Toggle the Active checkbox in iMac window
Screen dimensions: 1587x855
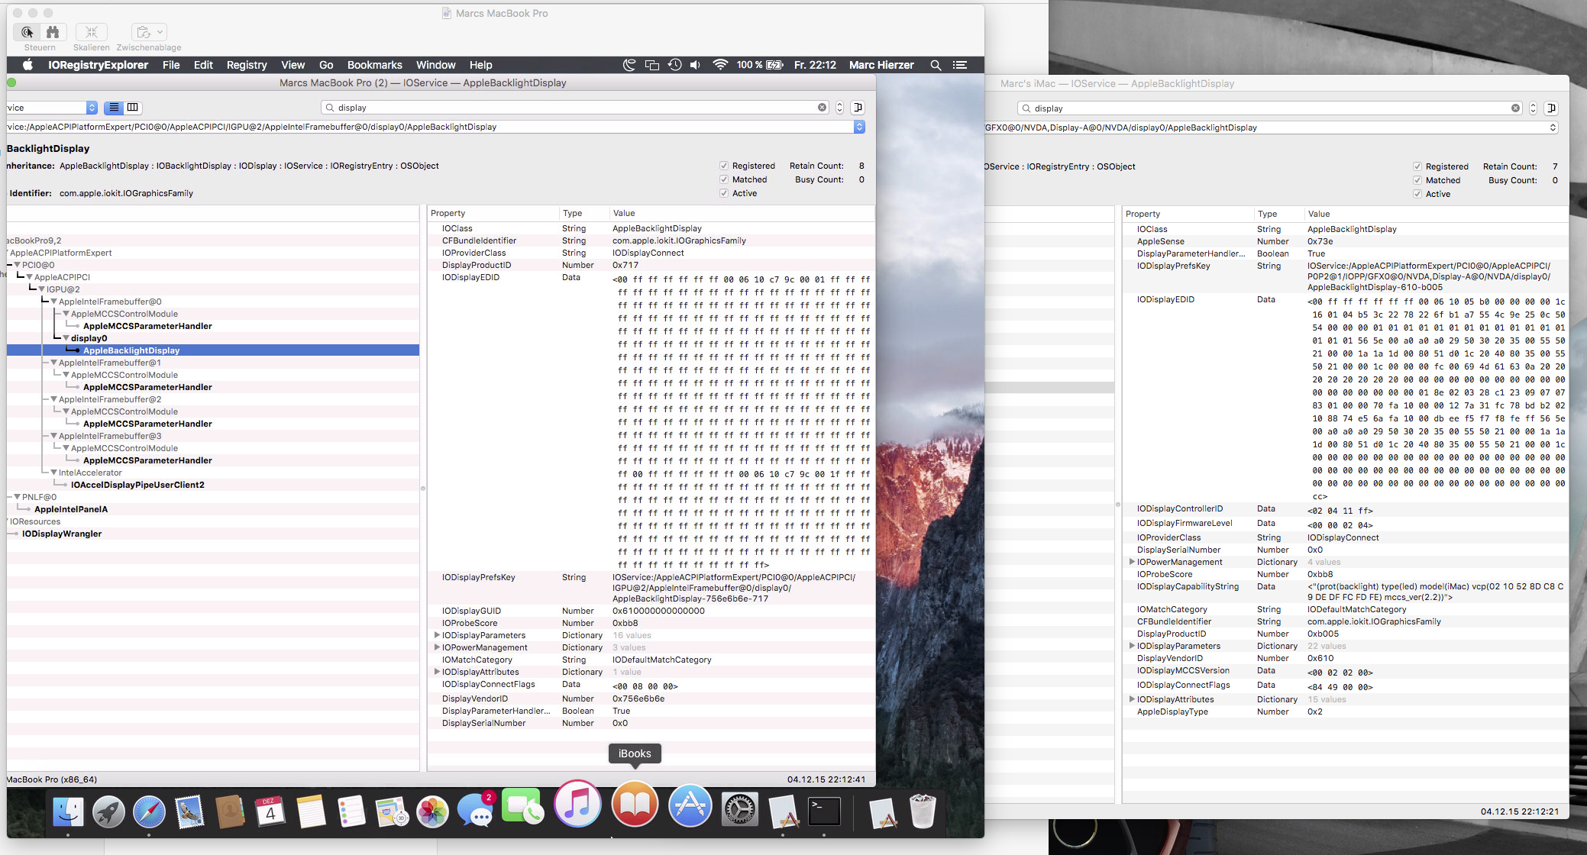coord(1417,194)
